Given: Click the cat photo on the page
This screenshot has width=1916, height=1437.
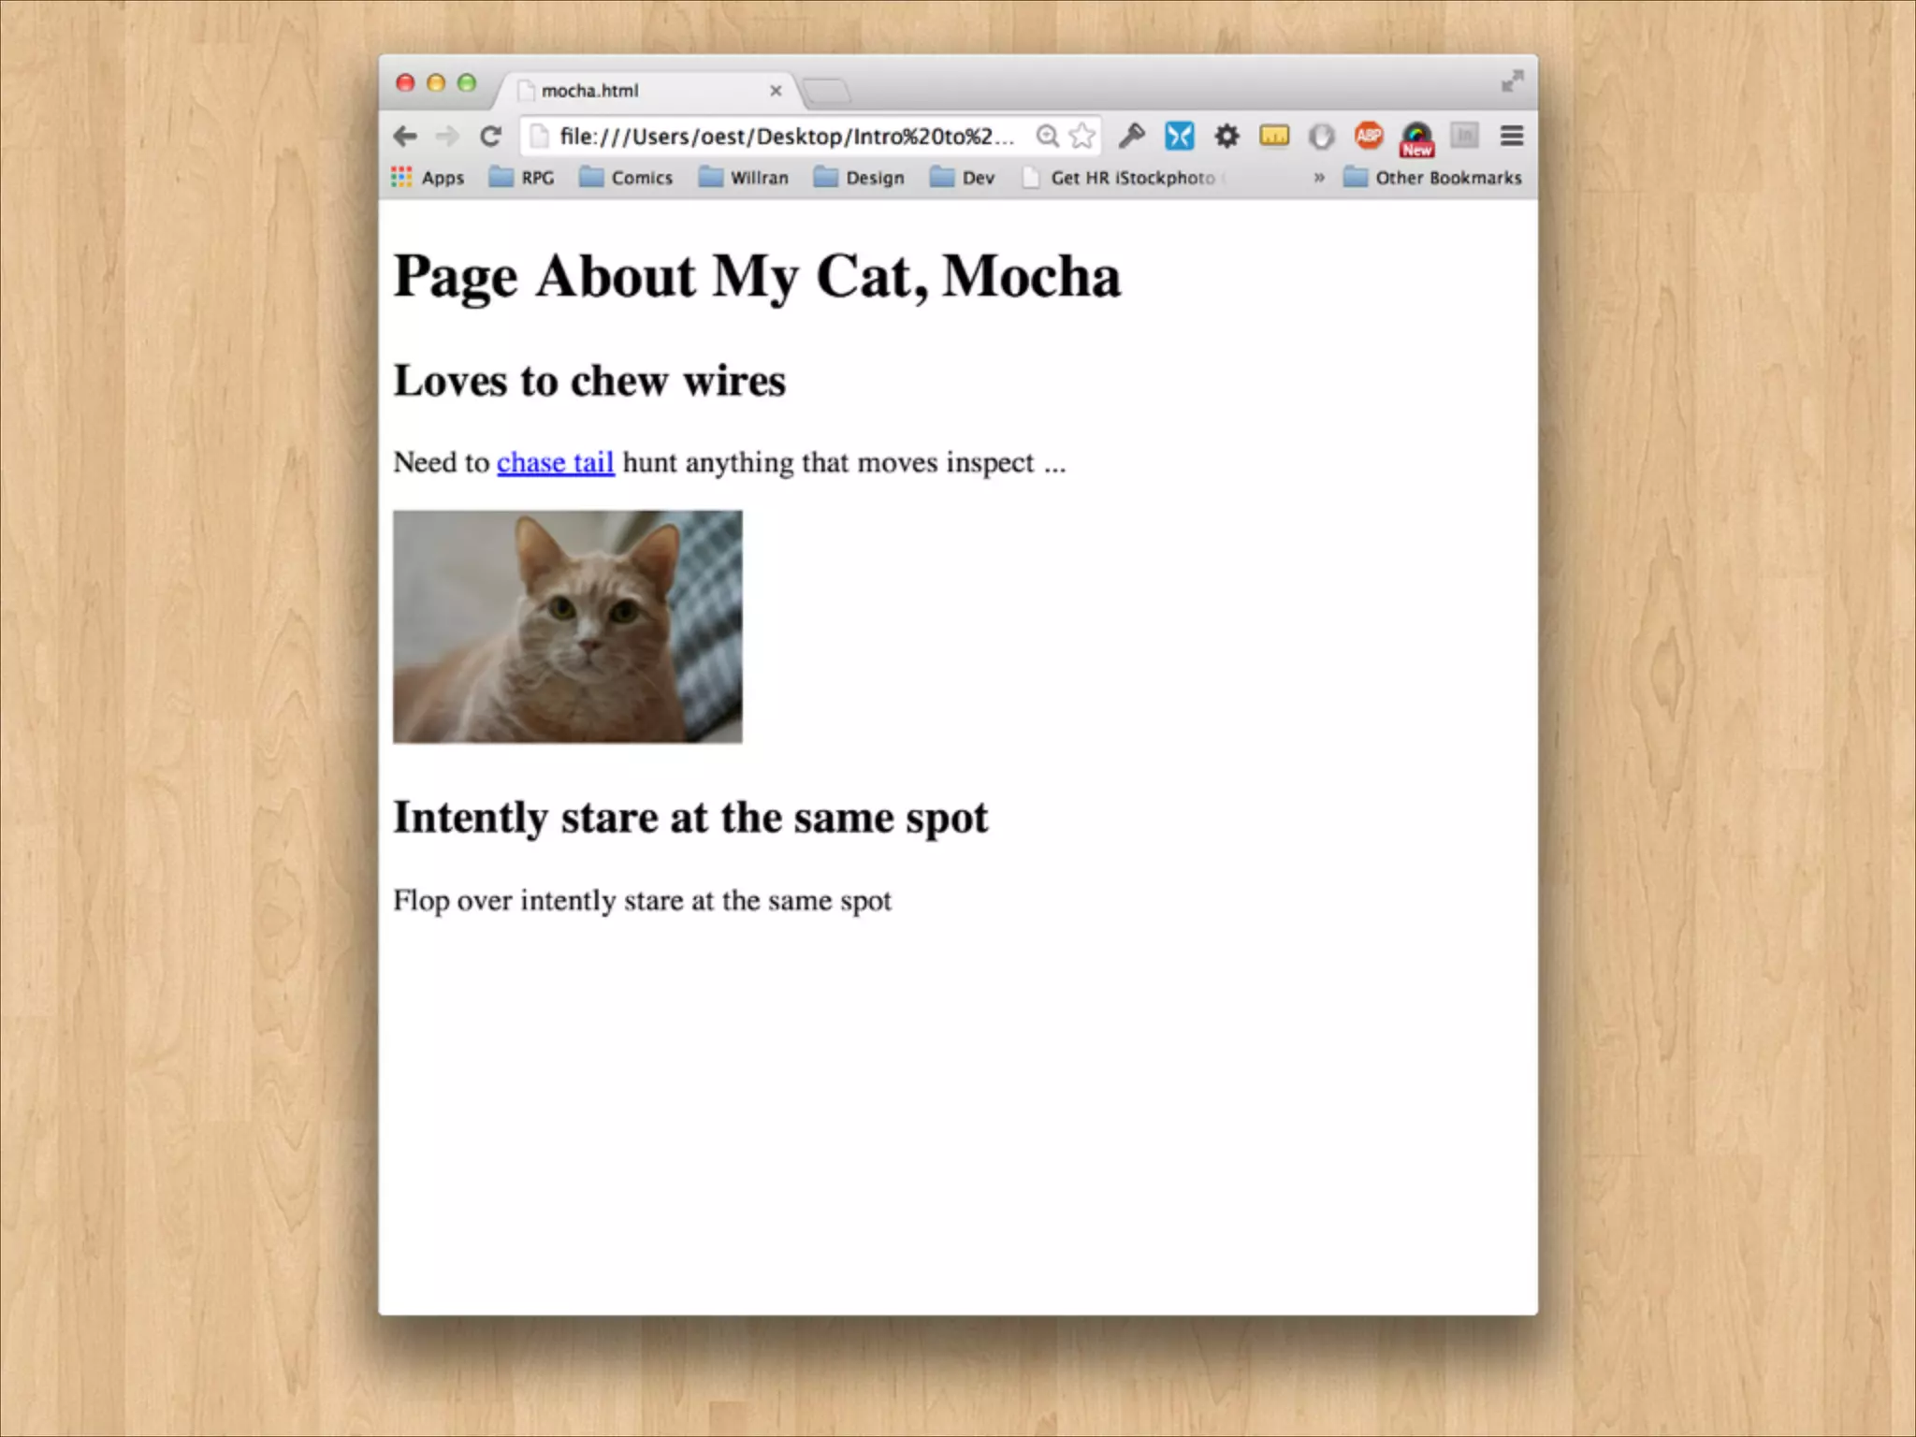Looking at the screenshot, I should click(x=567, y=626).
